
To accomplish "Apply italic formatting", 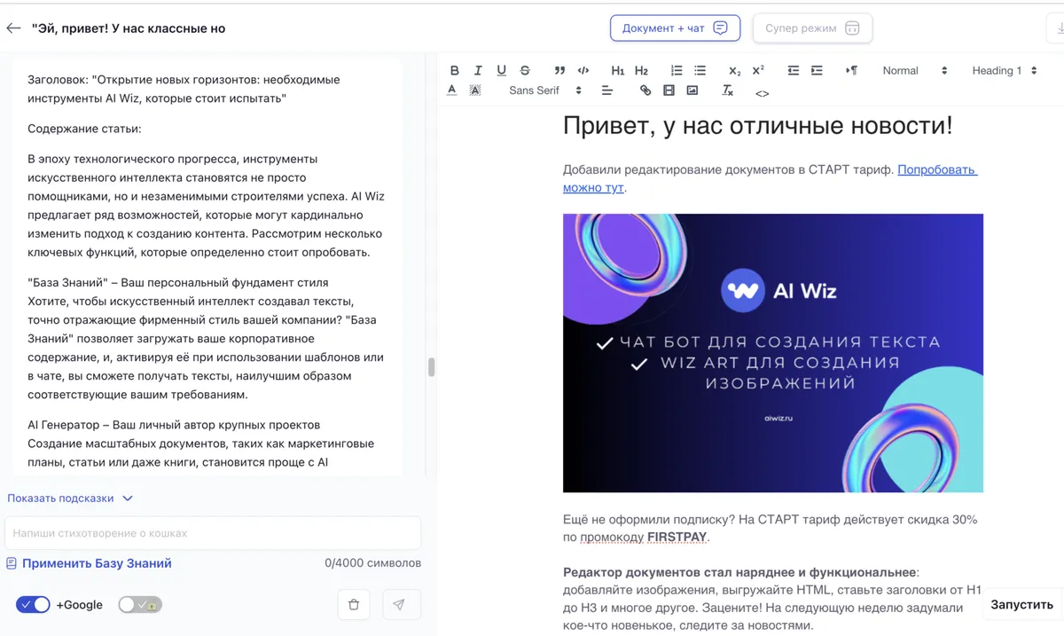I will pos(478,70).
